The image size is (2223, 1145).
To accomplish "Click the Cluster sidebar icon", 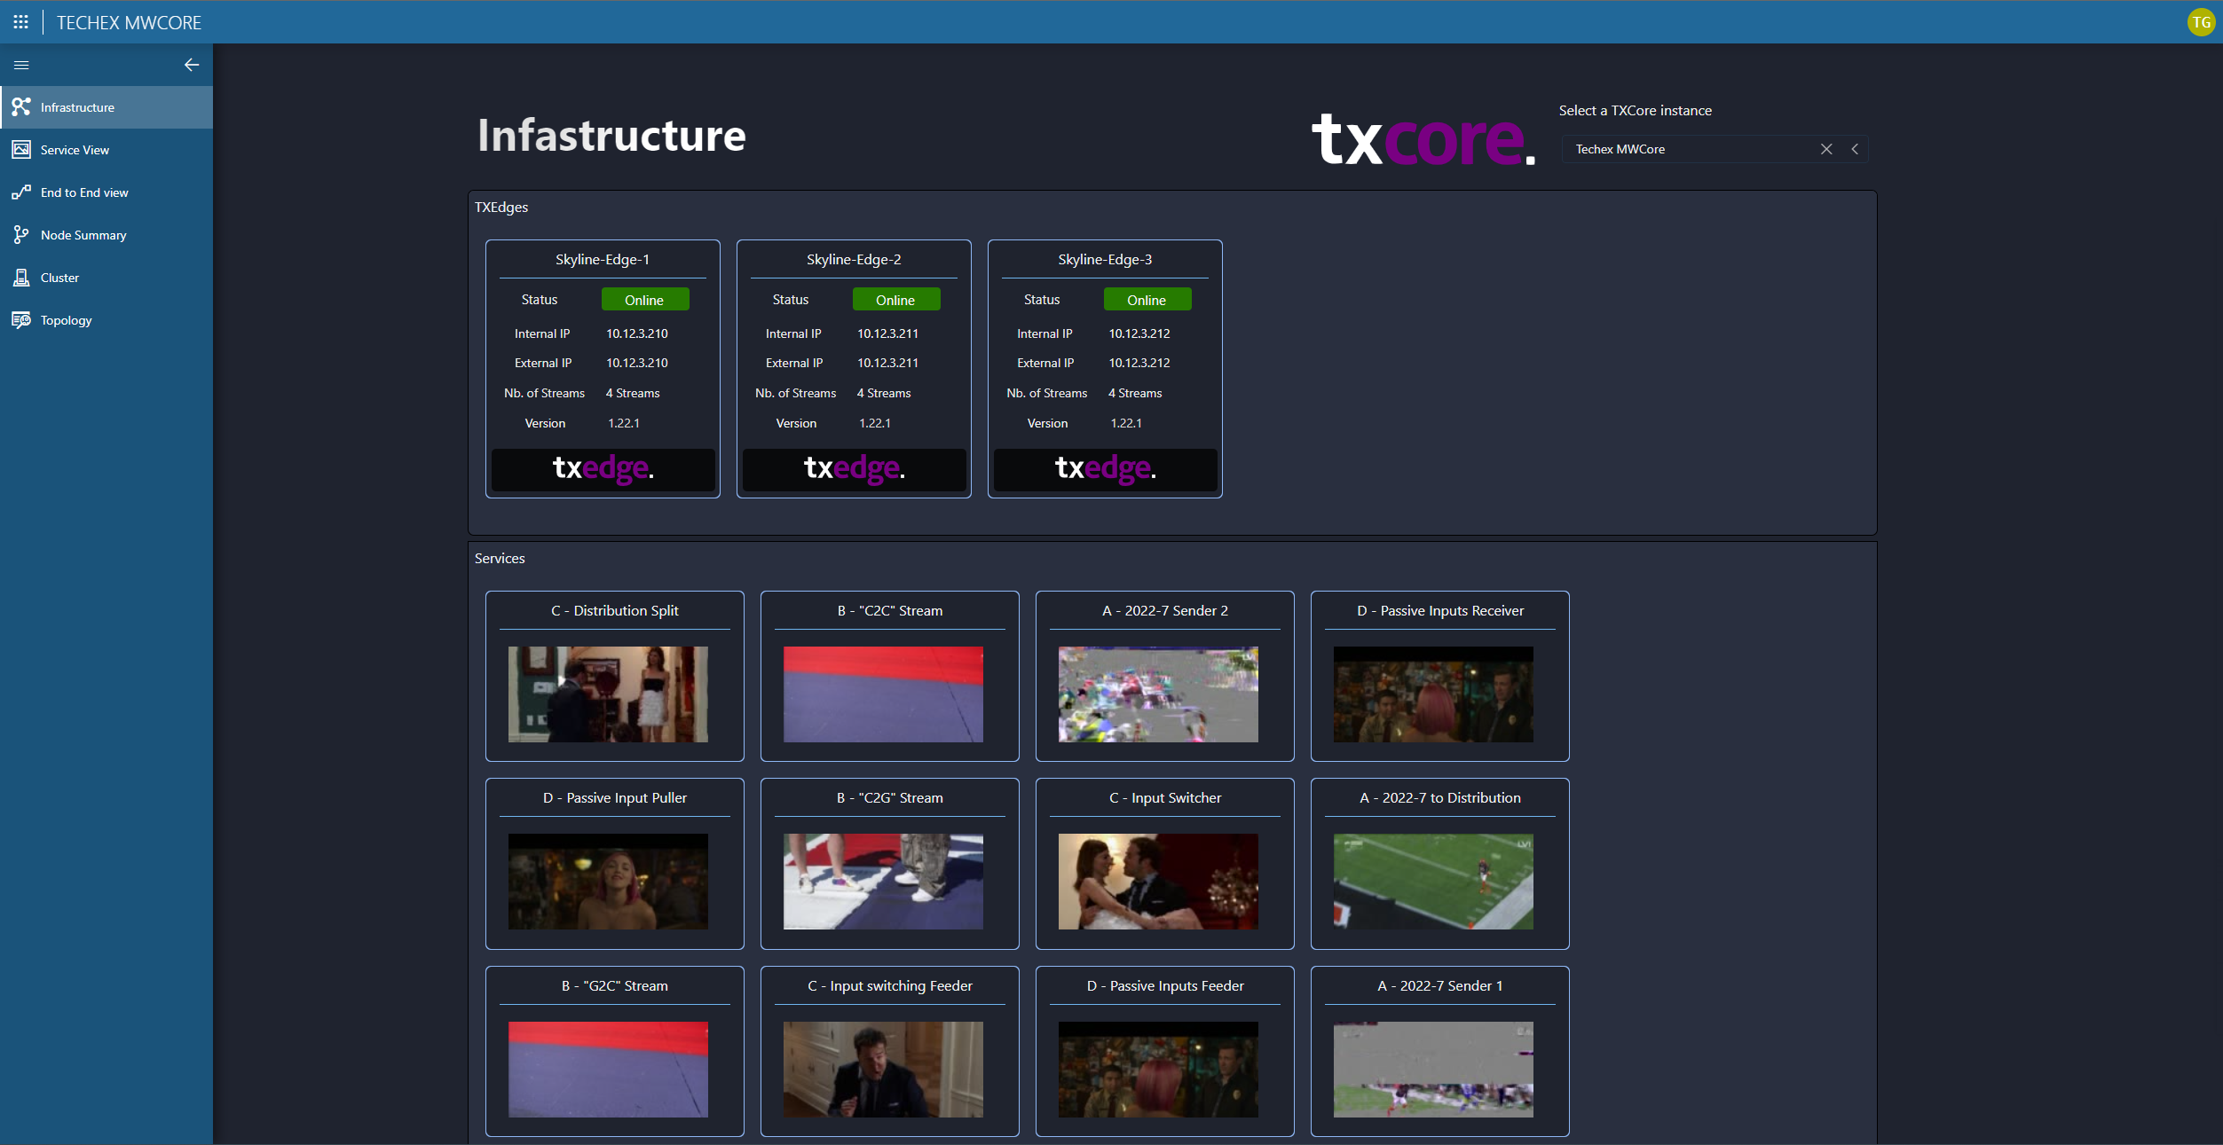I will coord(21,278).
